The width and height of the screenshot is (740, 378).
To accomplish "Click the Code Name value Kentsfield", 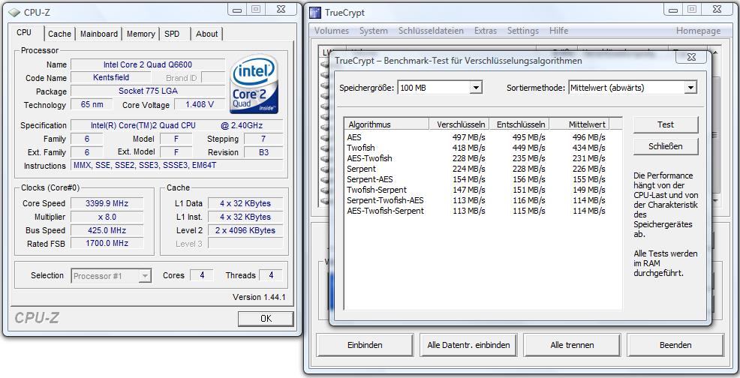I will 111,77.
